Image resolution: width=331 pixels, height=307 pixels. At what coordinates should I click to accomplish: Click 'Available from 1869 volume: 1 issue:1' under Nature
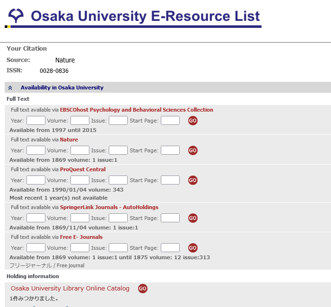(63, 160)
